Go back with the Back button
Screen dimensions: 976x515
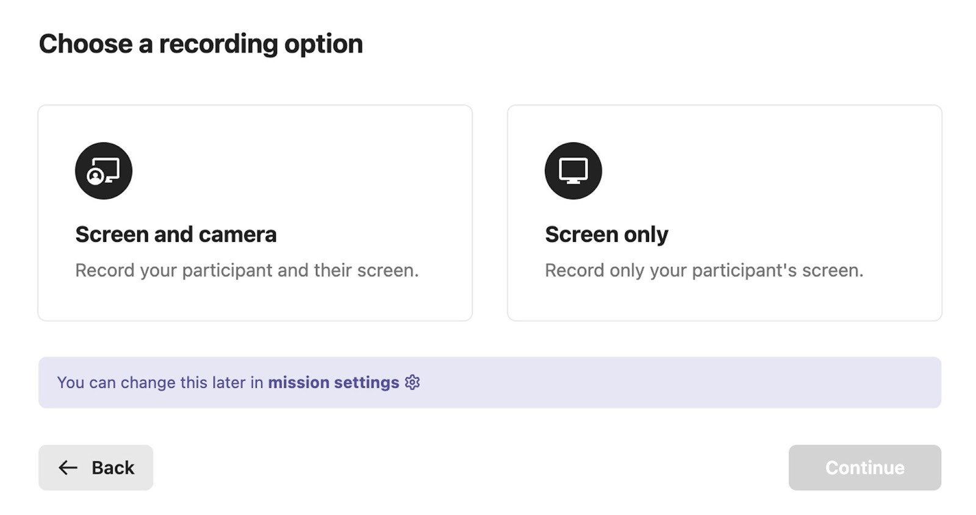pyautogui.click(x=96, y=467)
